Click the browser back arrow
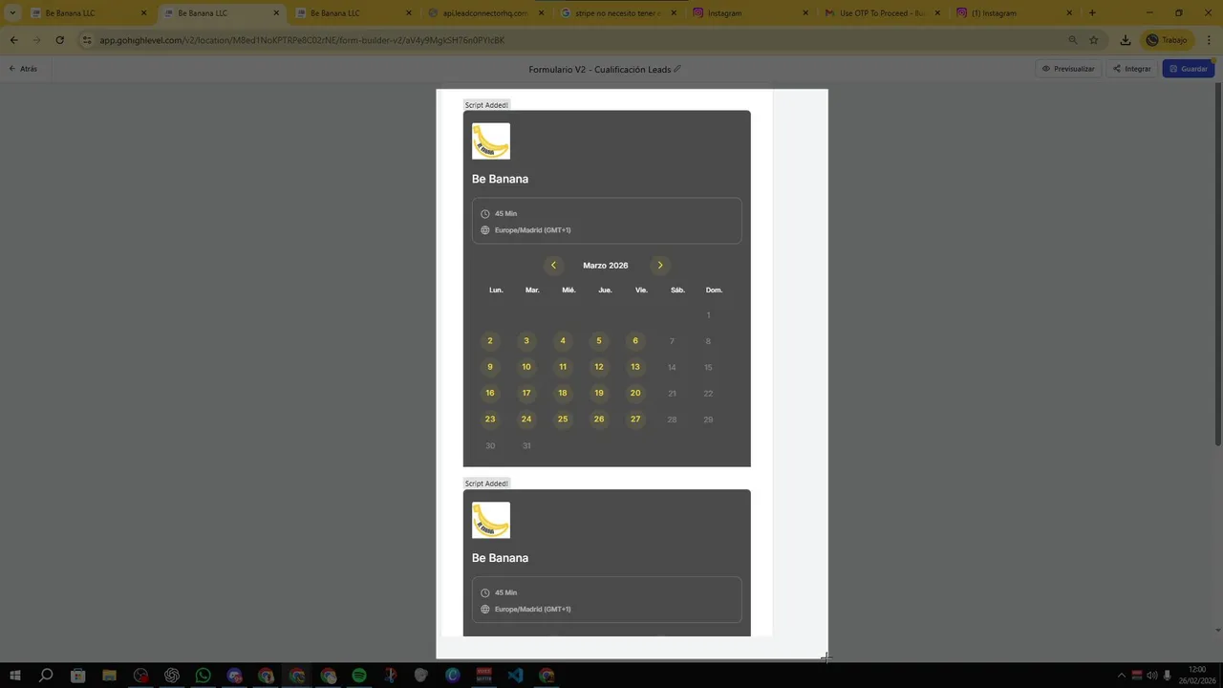The width and height of the screenshot is (1223, 688). (x=13, y=40)
